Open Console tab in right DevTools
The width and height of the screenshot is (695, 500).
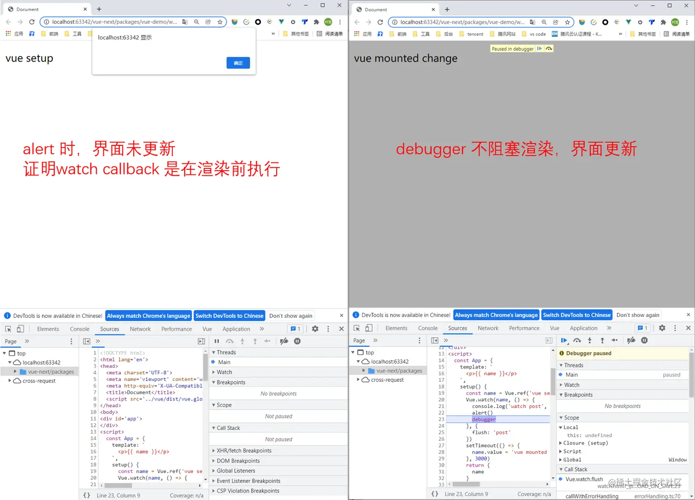(428, 328)
